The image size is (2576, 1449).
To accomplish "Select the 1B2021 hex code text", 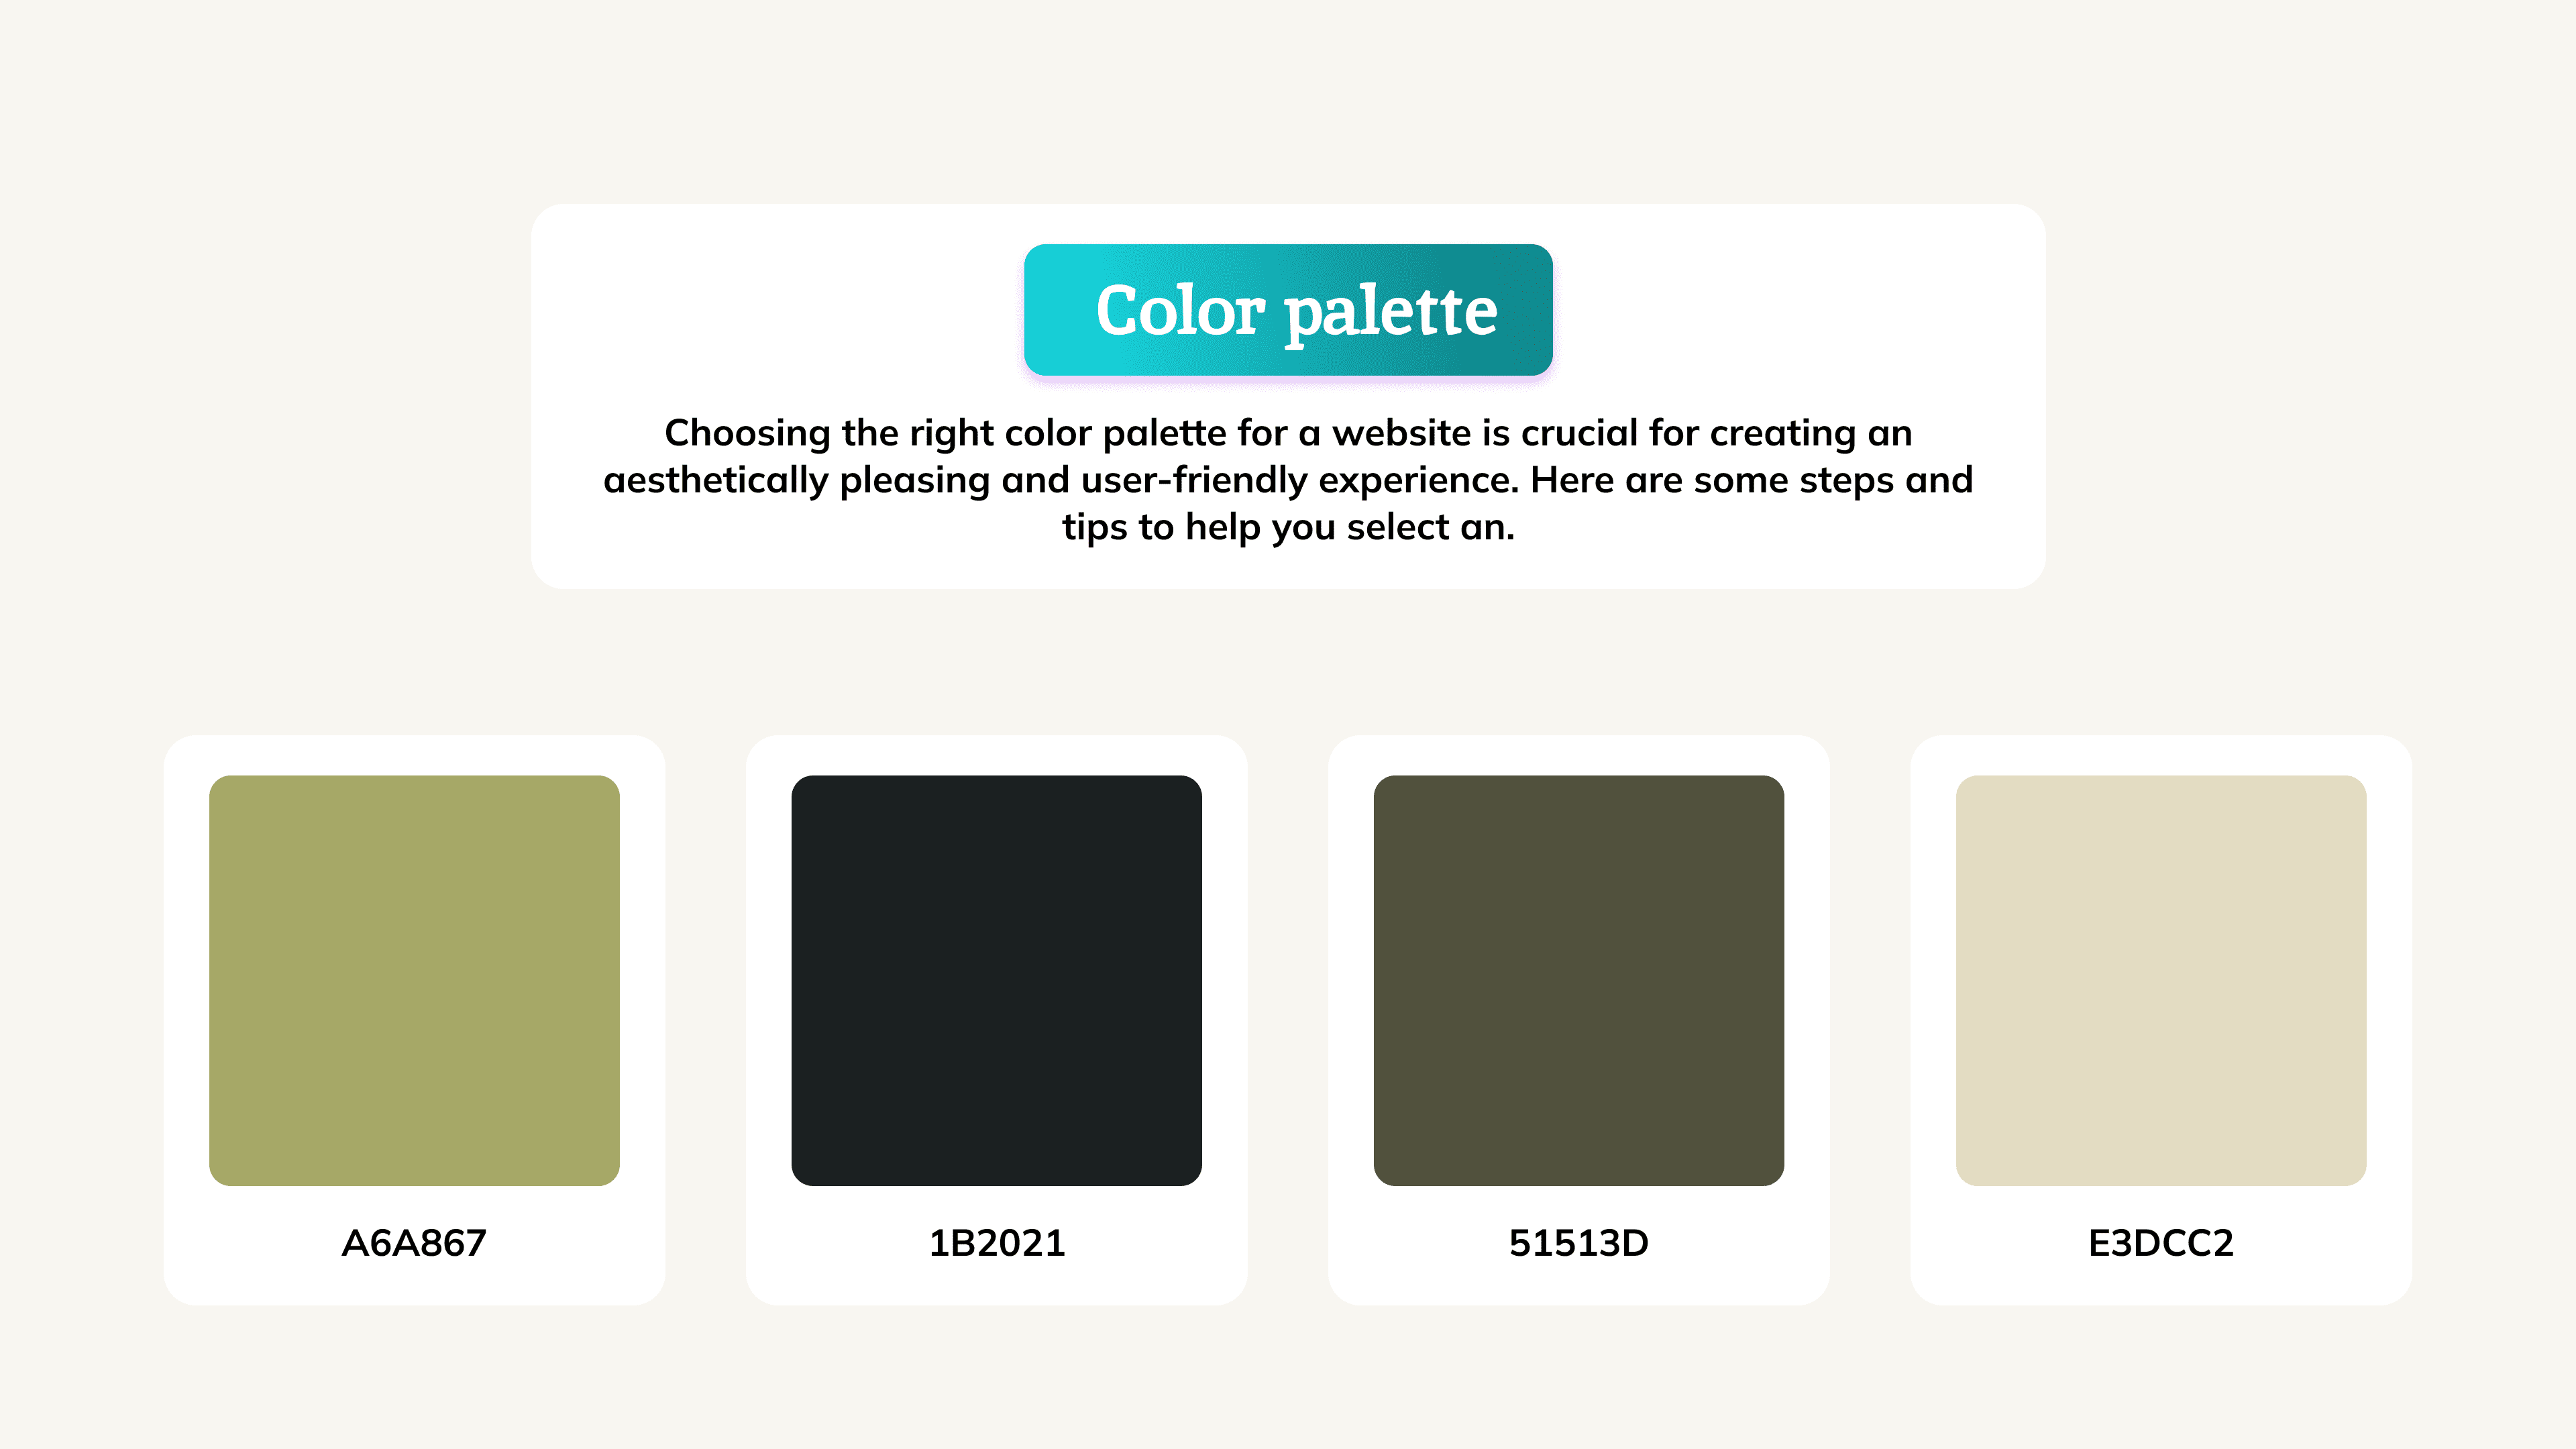I will [x=996, y=1243].
